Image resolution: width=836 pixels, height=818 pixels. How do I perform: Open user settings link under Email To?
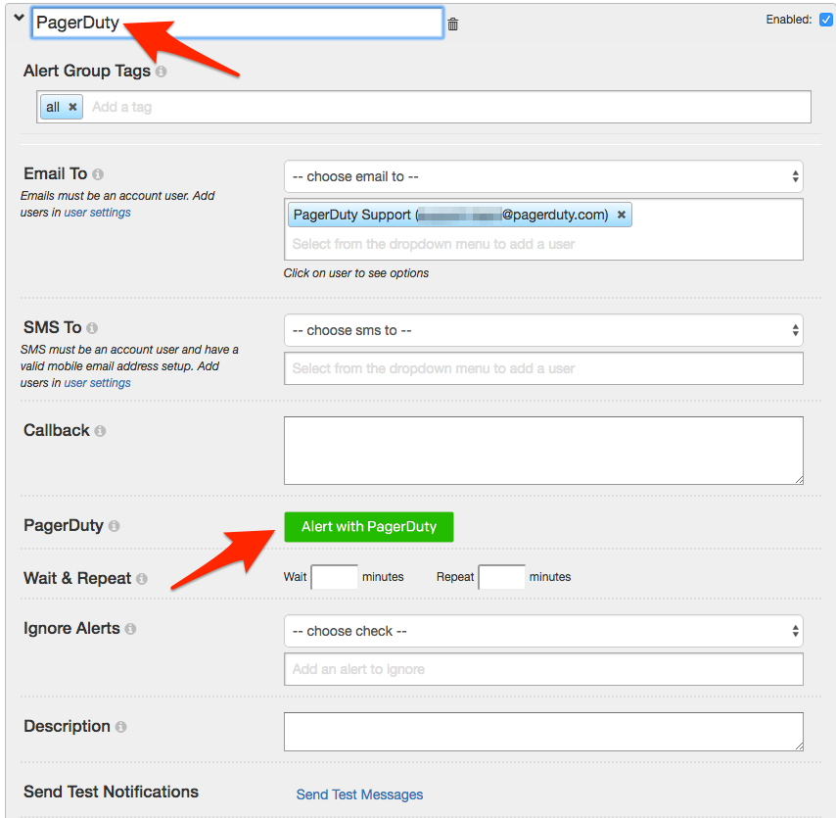(x=97, y=213)
